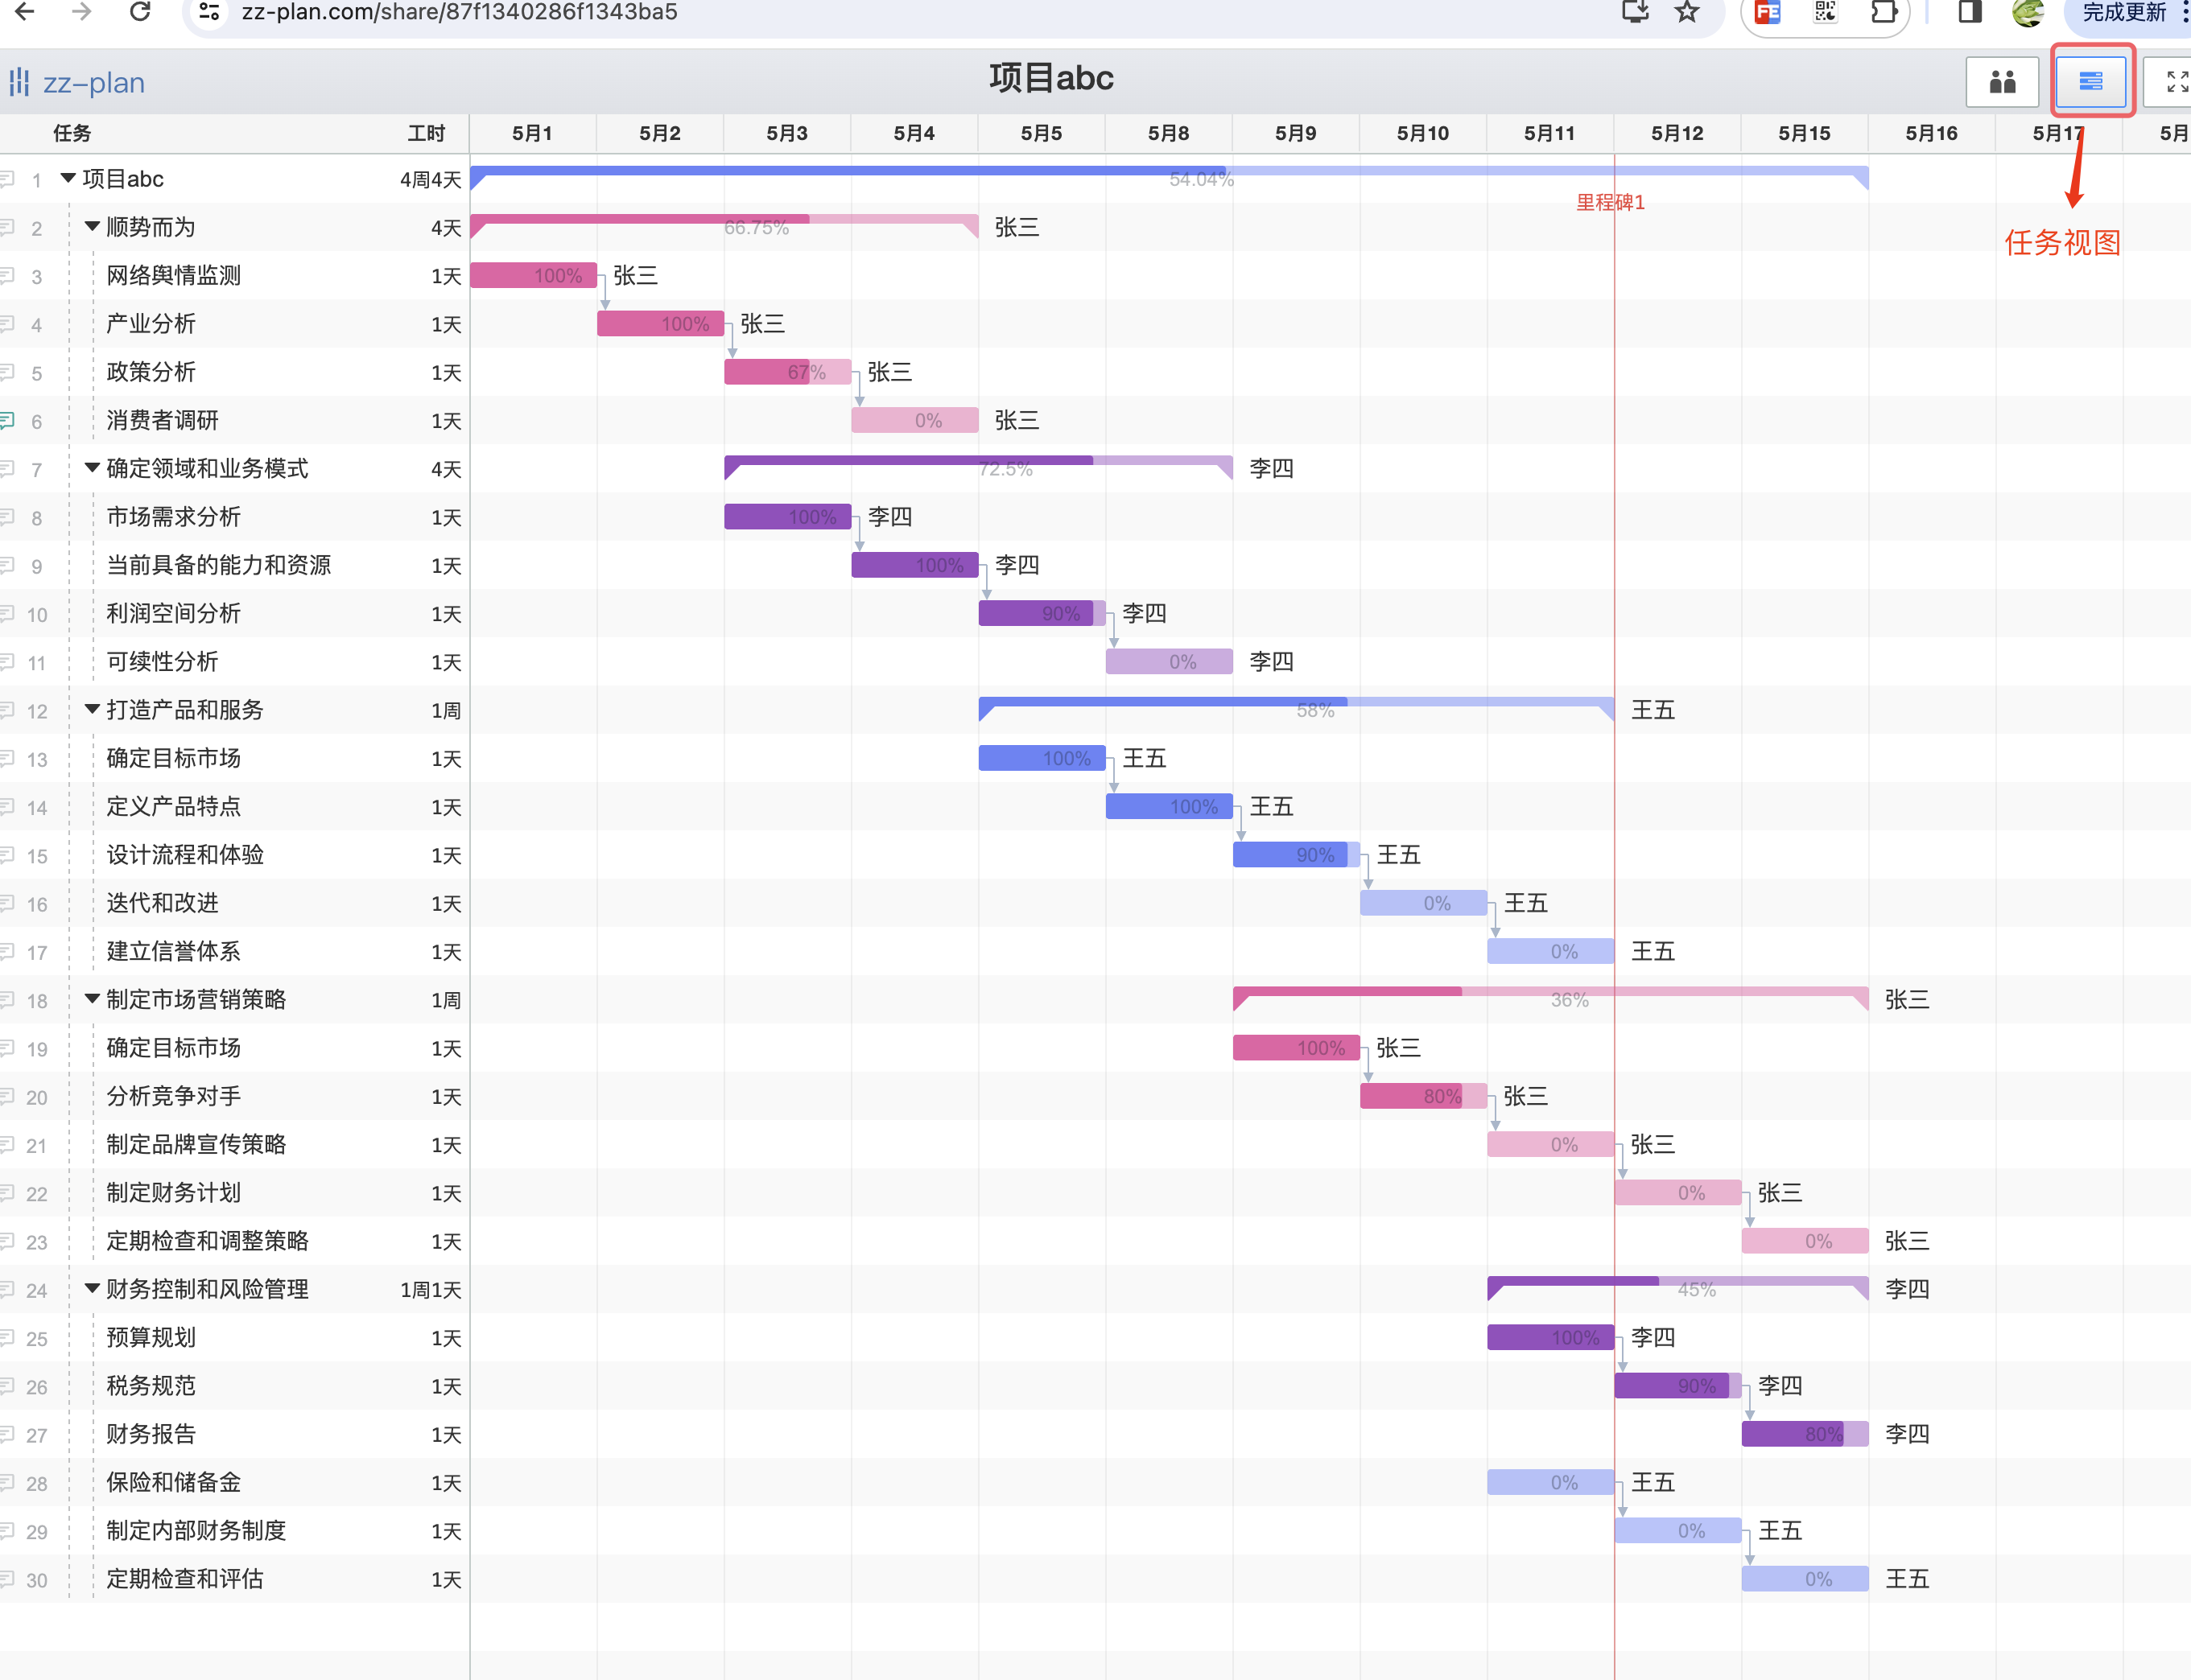Image resolution: width=2191 pixels, height=1680 pixels.
Task: Collapse the 顺势而为 task group
Action: click(x=92, y=226)
